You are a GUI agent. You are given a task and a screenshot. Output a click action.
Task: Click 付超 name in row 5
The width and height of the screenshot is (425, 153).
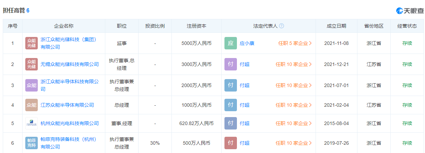click(x=245, y=123)
